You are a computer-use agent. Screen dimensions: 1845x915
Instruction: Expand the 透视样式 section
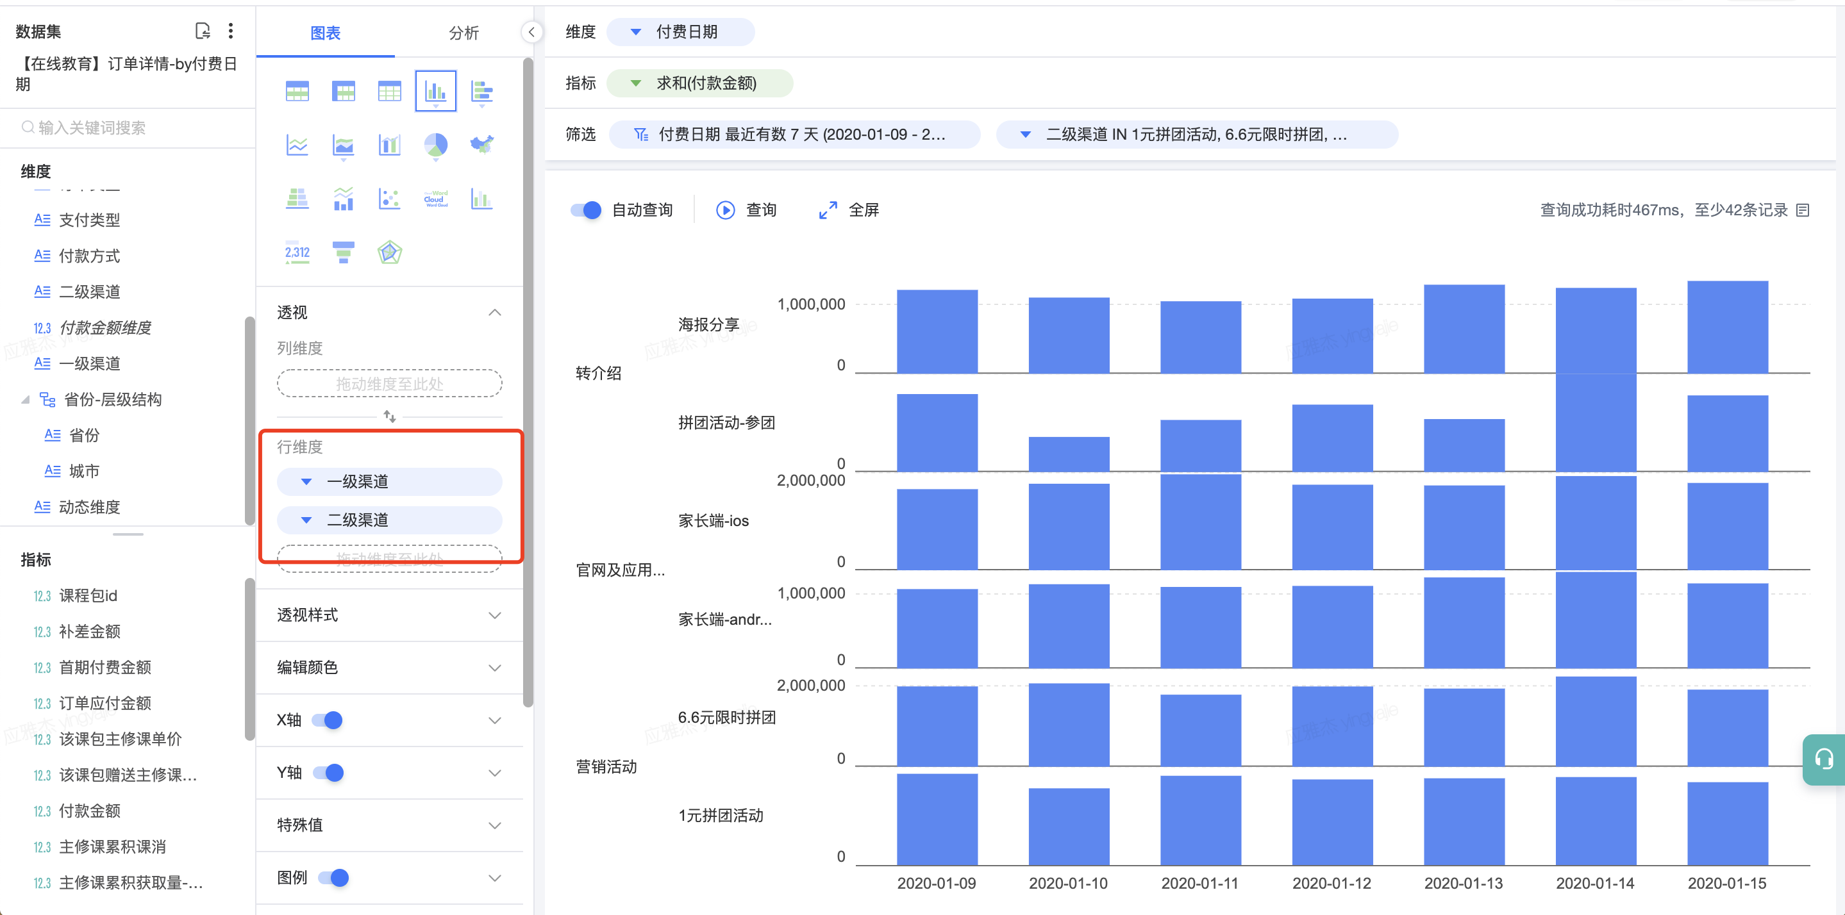(x=494, y=615)
